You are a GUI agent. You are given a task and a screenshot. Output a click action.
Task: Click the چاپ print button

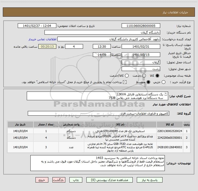pyautogui.click(x=76, y=180)
